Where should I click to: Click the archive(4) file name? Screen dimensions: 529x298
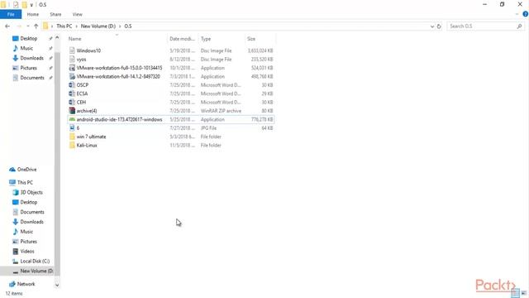[x=87, y=111]
